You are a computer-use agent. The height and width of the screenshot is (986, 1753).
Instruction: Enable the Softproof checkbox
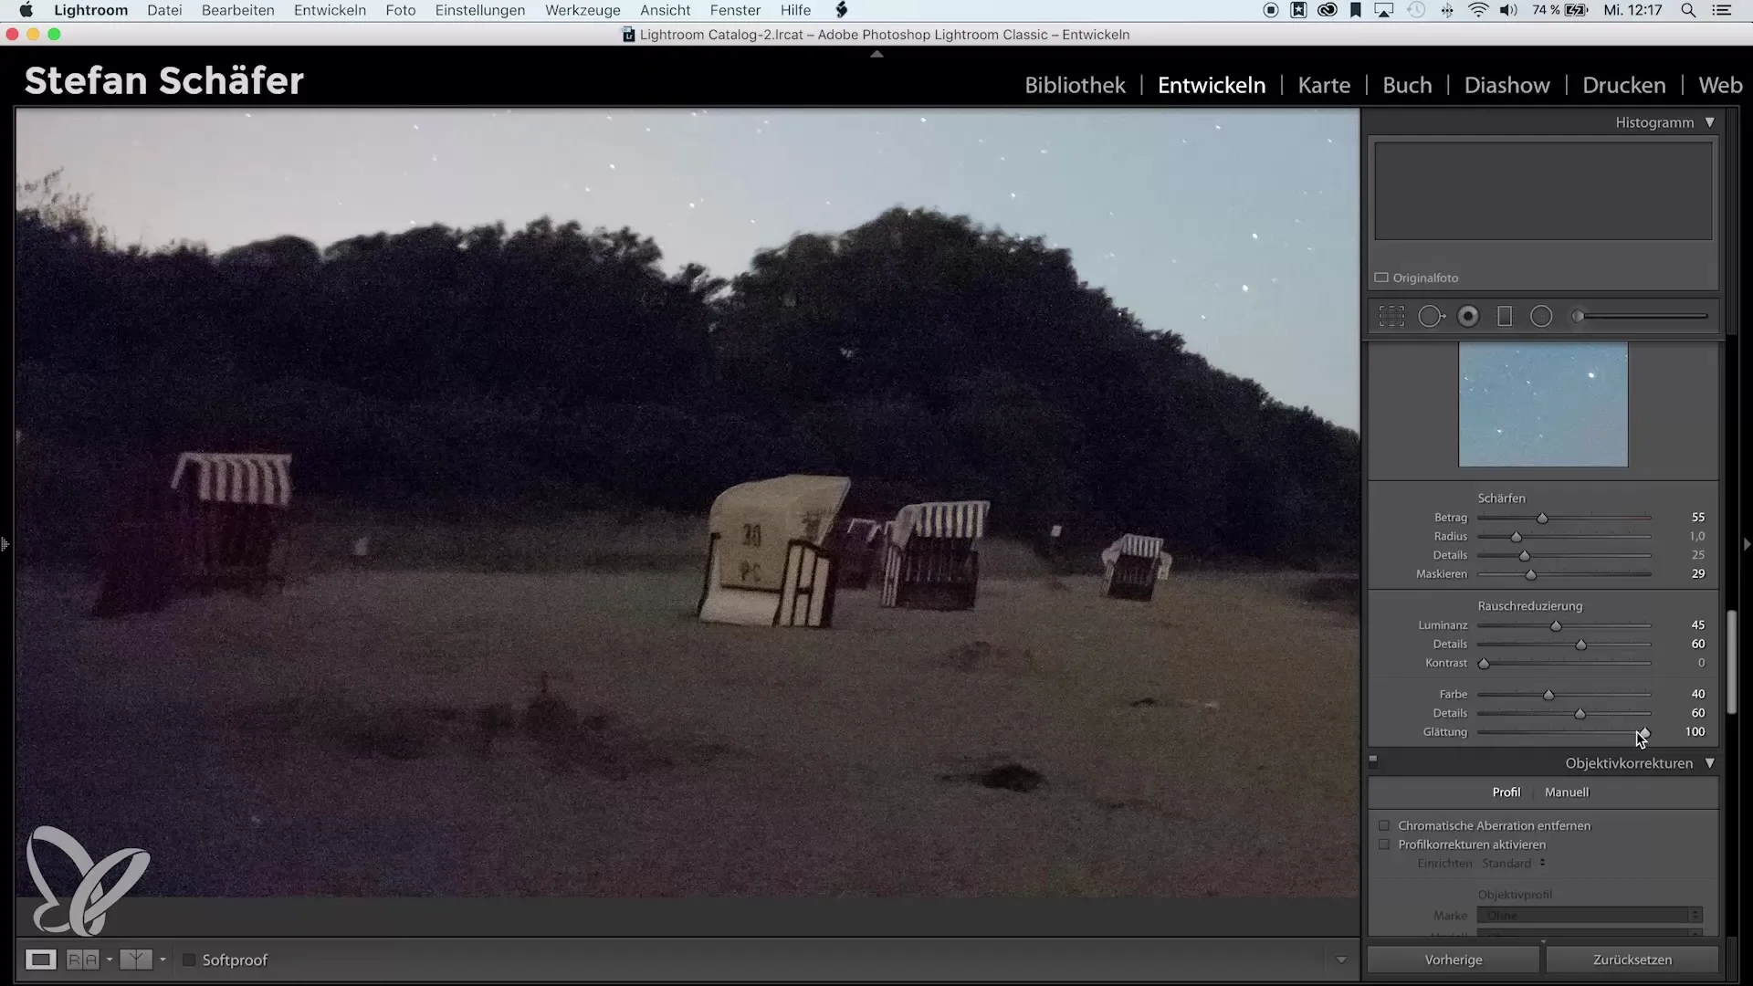click(189, 960)
